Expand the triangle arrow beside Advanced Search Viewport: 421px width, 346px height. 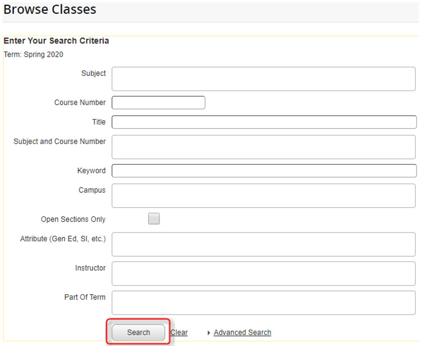coord(209,333)
